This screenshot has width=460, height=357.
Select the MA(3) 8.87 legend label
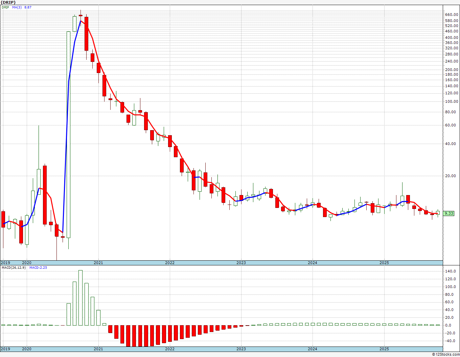pos(22,7)
